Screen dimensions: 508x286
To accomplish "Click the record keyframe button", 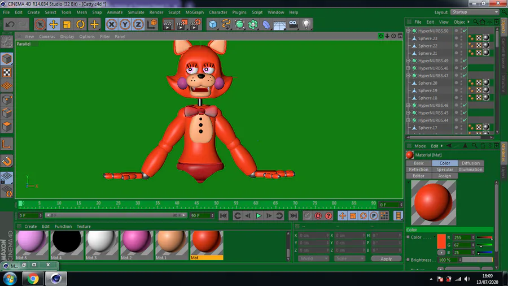I will pos(308,216).
